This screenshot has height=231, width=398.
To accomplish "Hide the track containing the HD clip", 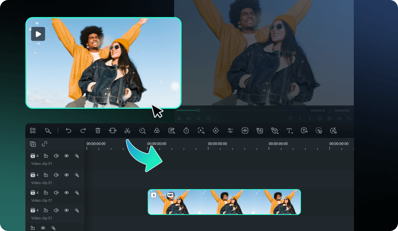I will 66,192.
